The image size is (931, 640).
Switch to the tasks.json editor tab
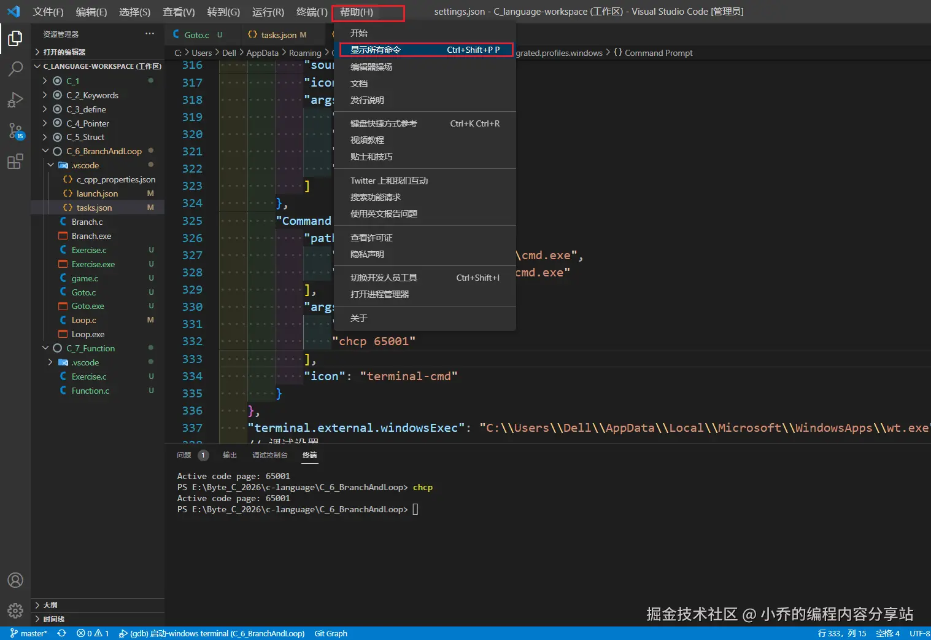point(277,35)
